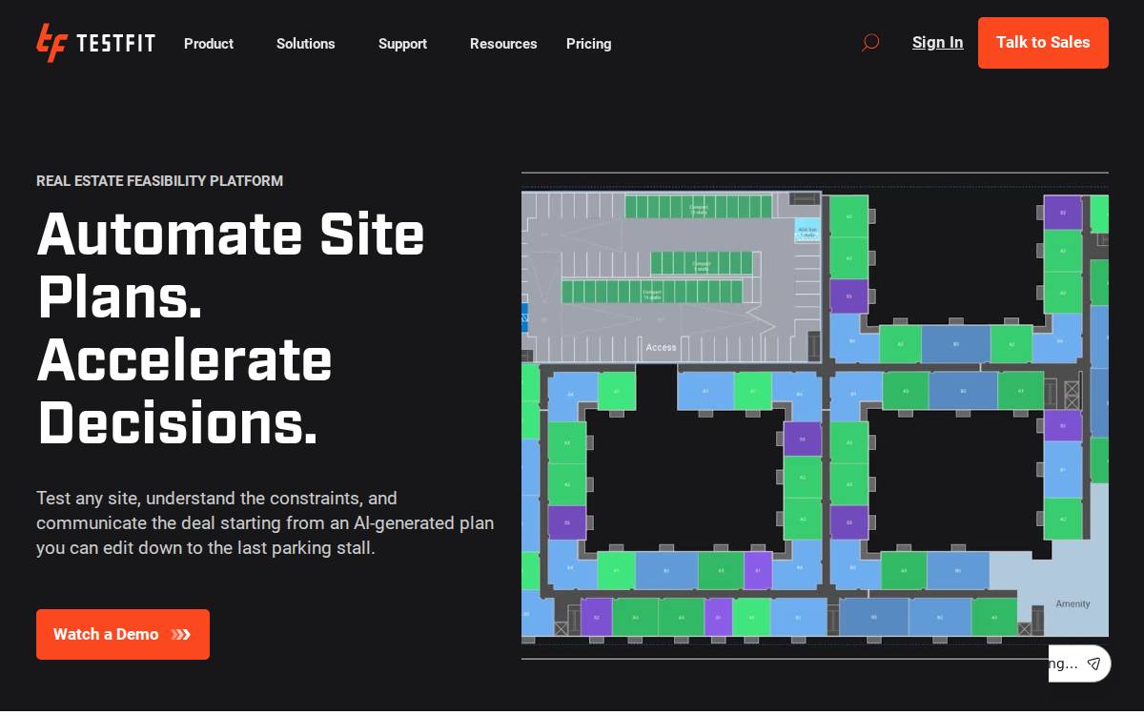Go to the Pricing page
Viewport: 1144px width, 715px height.
[588, 44]
